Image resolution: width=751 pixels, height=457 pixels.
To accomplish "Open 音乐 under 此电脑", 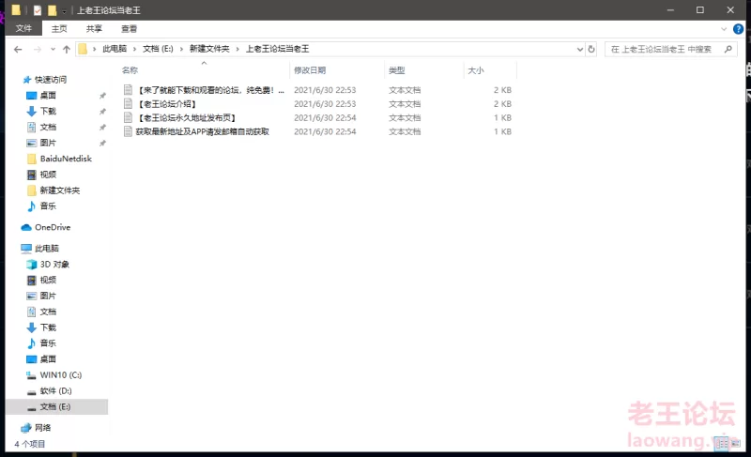I will click(48, 343).
